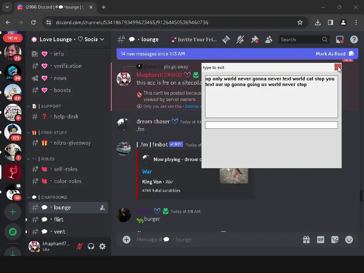Image resolution: width=364 pixels, height=273 pixels.
Task: Open the War album art thumbnail
Action: pos(234,176)
